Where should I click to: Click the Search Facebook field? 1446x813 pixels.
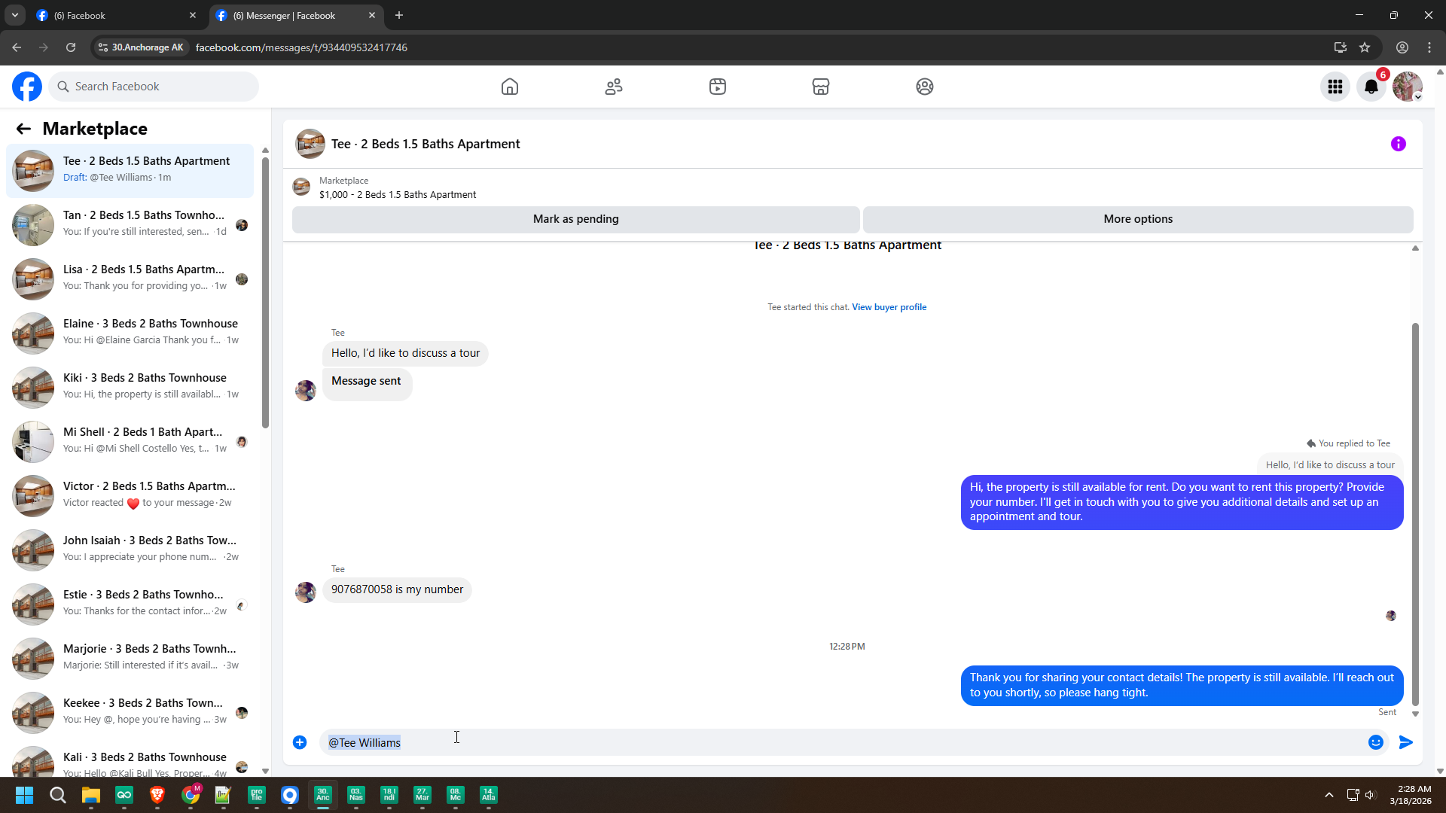coord(154,87)
